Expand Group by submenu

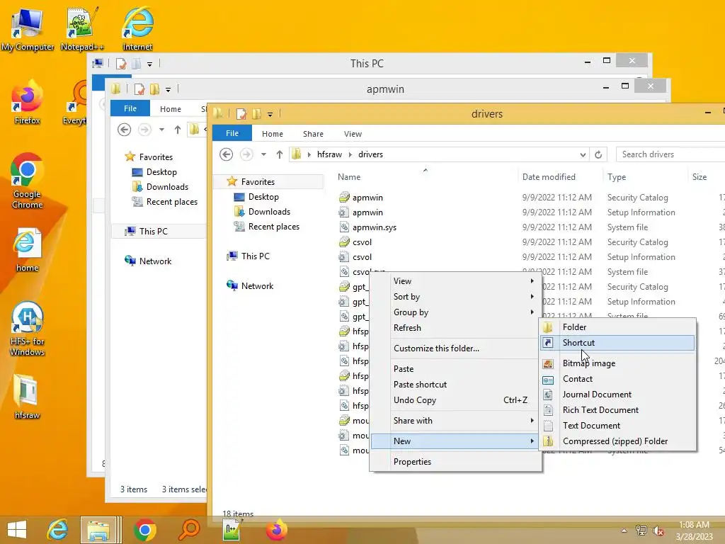[x=455, y=312]
